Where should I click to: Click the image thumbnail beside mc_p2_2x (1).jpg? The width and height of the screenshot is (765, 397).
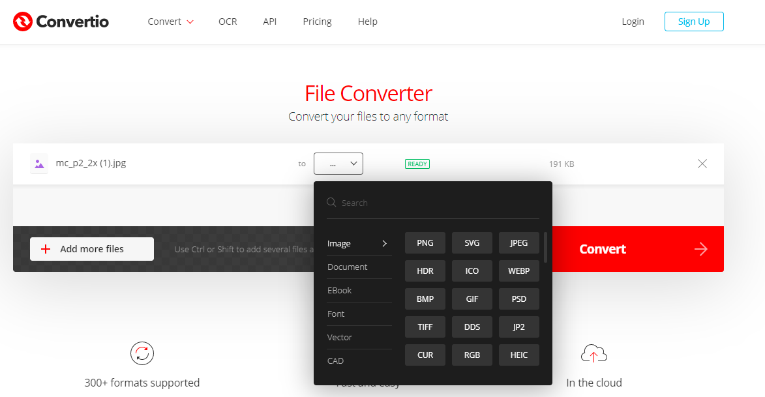tap(39, 163)
